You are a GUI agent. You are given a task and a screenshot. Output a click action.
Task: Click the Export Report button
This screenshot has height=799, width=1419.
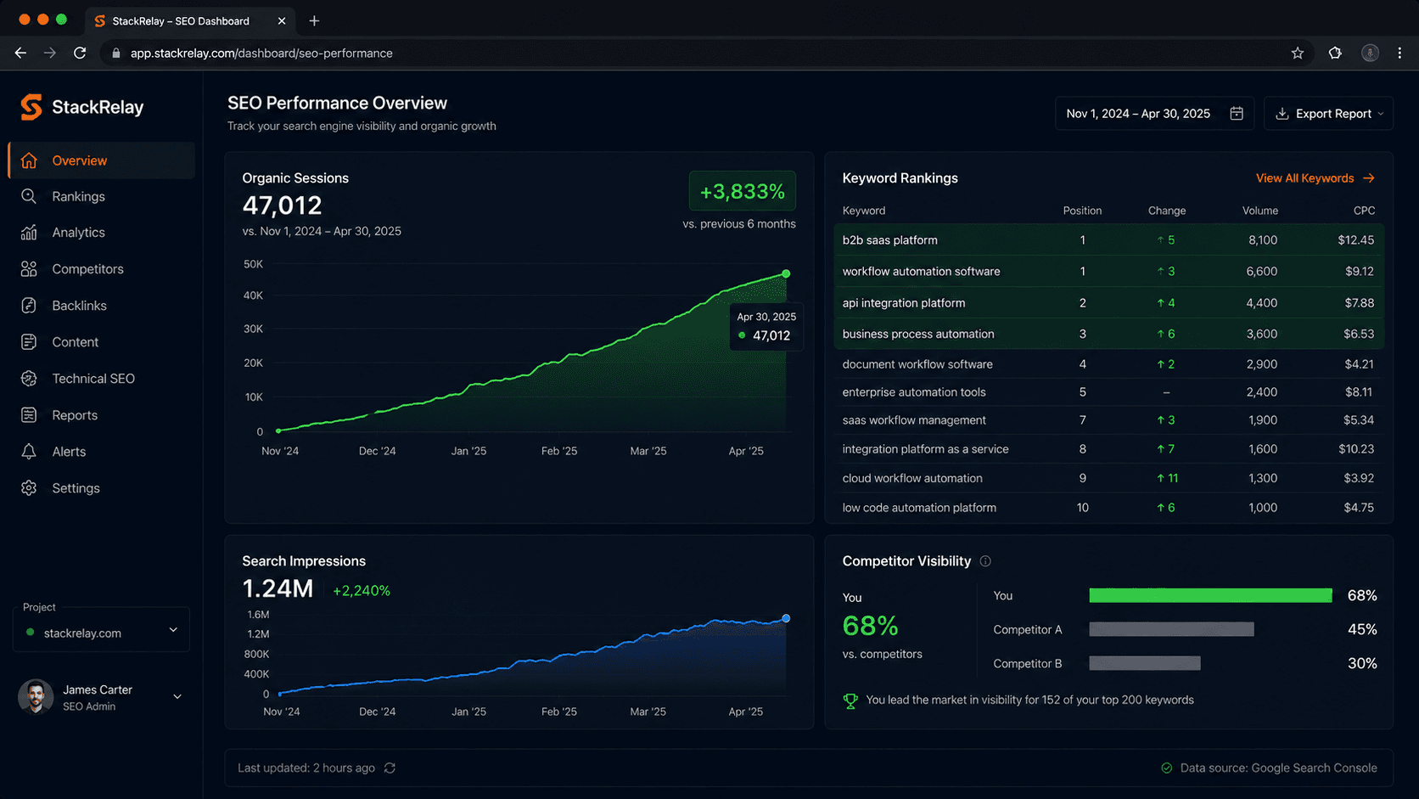pos(1328,114)
